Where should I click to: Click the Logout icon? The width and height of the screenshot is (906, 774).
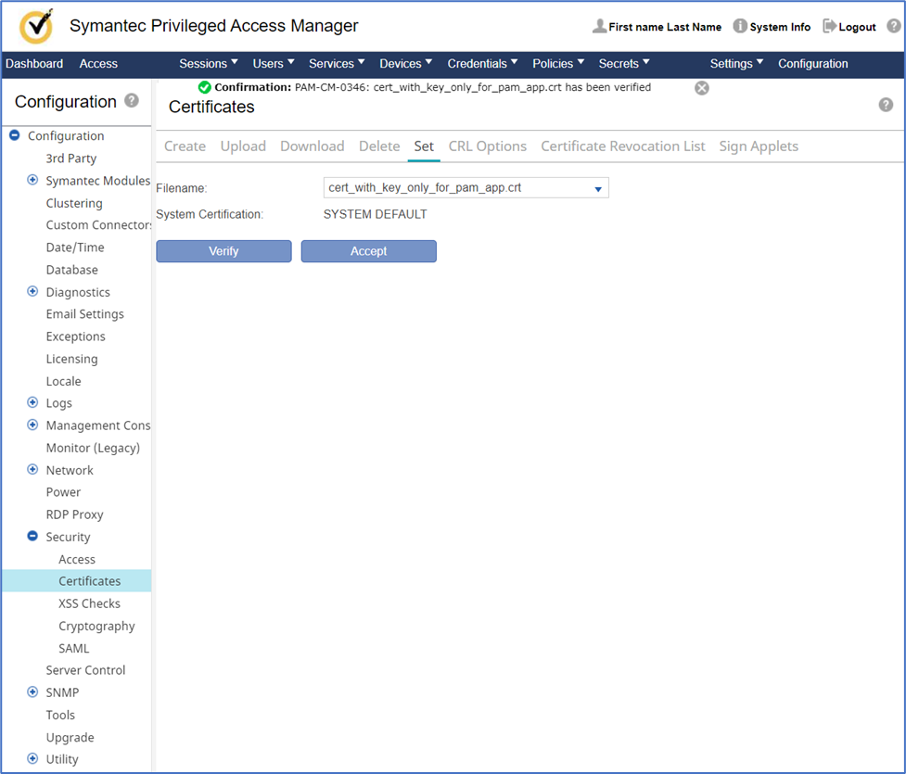point(829,27)
